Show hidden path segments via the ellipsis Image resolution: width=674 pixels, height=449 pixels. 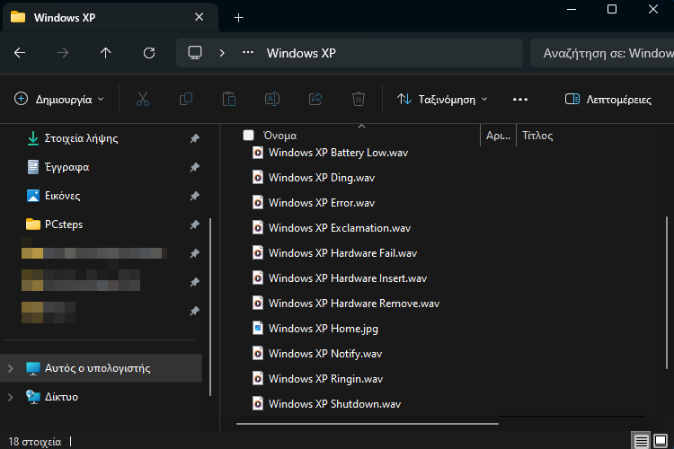coord(248,52)
